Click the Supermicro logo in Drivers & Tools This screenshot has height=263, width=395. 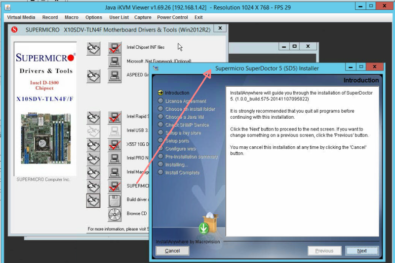pyautogui.click(x=45, y=58)
